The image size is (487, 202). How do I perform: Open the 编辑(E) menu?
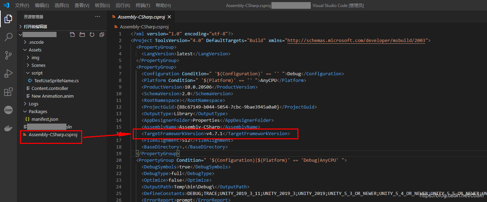pyautogui.click(x=42, y=5)
